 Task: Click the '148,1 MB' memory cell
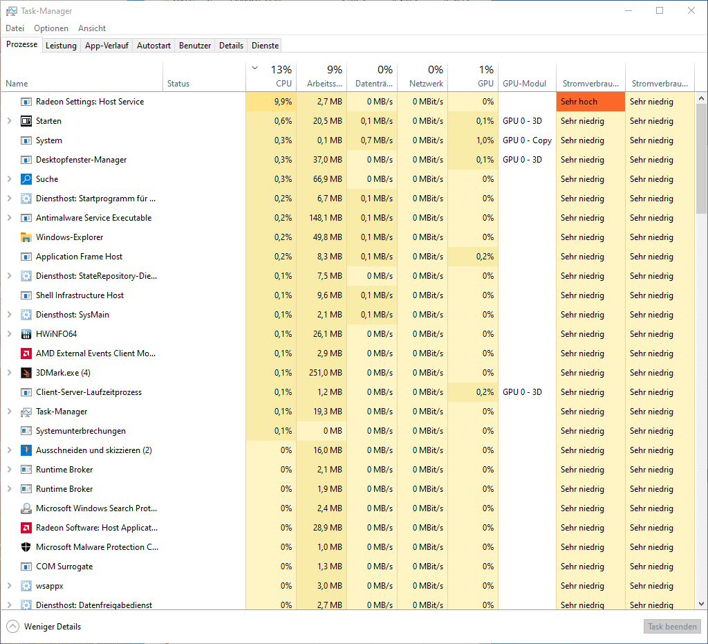point(322,218)
